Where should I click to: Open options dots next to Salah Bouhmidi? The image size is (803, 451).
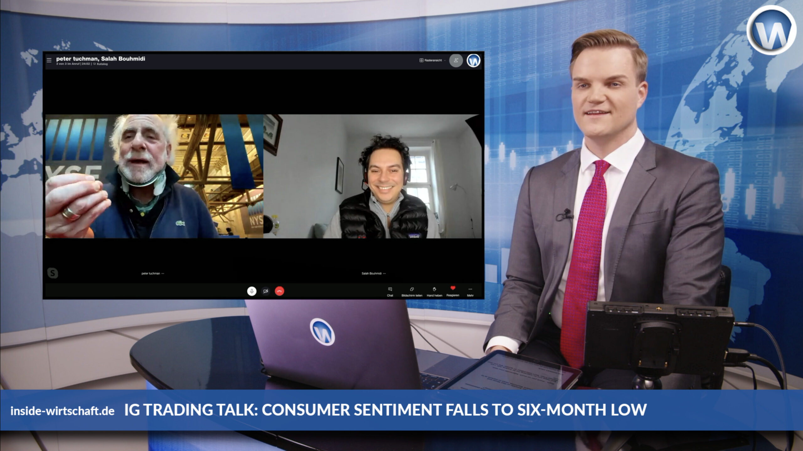tap(384, 273)
